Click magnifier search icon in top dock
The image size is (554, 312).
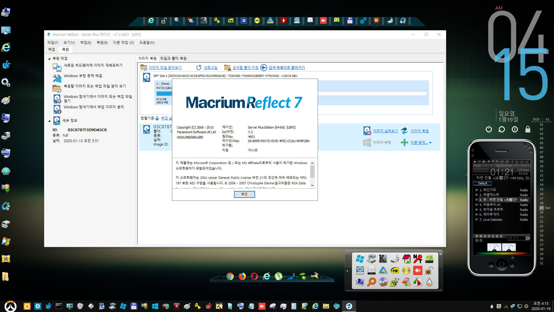[177, 21]
